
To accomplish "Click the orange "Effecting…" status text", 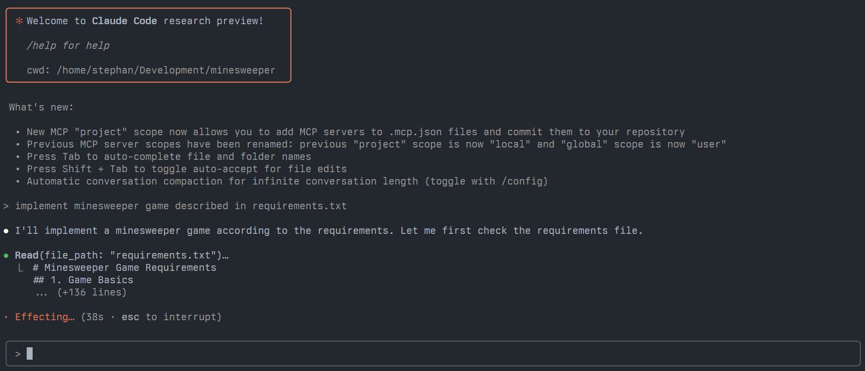I will click(44, 317).
